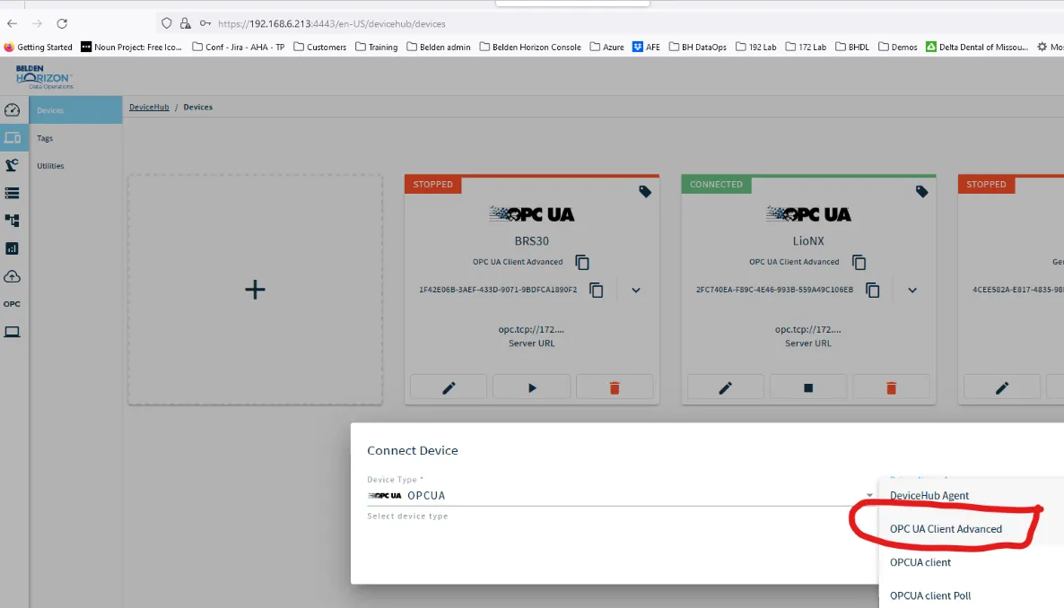
Task: Open the flow diagram icon in sidebar
Action: (13, 221)
